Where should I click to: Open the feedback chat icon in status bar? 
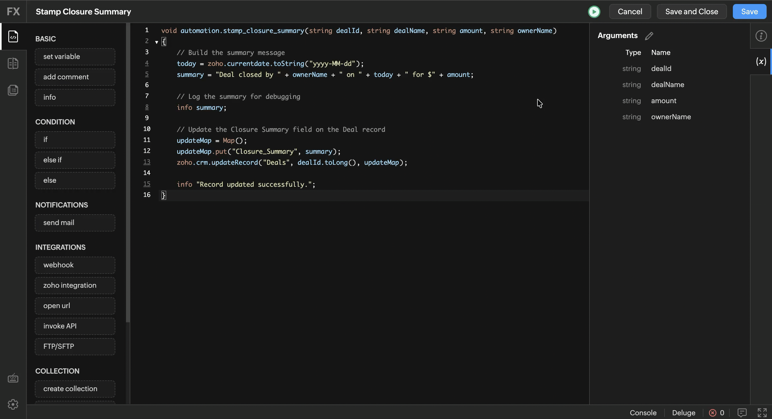pos(742,413)
